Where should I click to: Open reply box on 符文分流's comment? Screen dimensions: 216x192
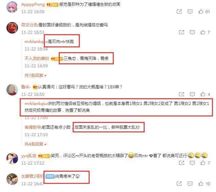192,32
